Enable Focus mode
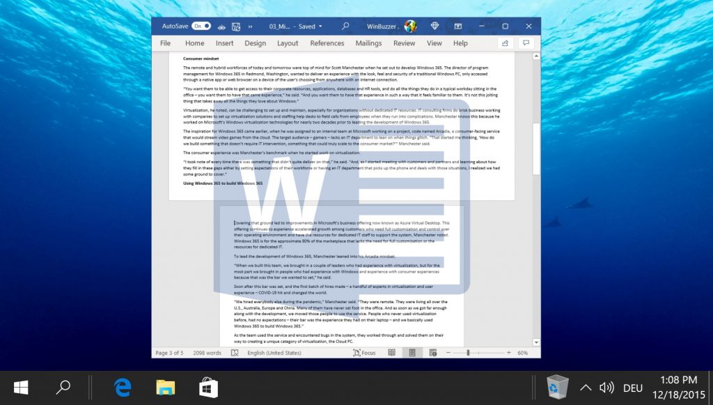The image size is (713, 405). [364, 353]
